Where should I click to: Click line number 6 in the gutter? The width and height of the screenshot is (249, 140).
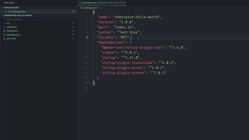click(87, 37)
